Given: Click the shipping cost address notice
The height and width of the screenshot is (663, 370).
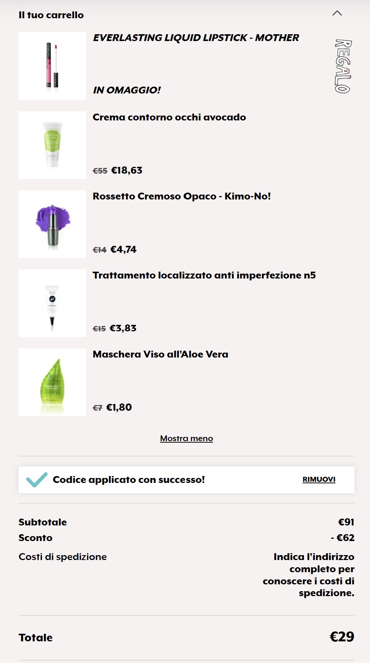Looking at the screenshot, I should pos(309,575).
